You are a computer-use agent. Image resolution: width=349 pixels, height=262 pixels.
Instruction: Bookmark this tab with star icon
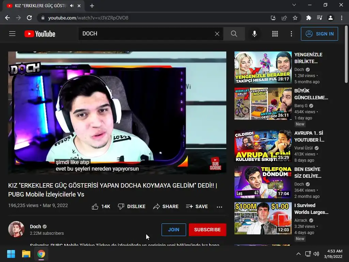(295, 18)
